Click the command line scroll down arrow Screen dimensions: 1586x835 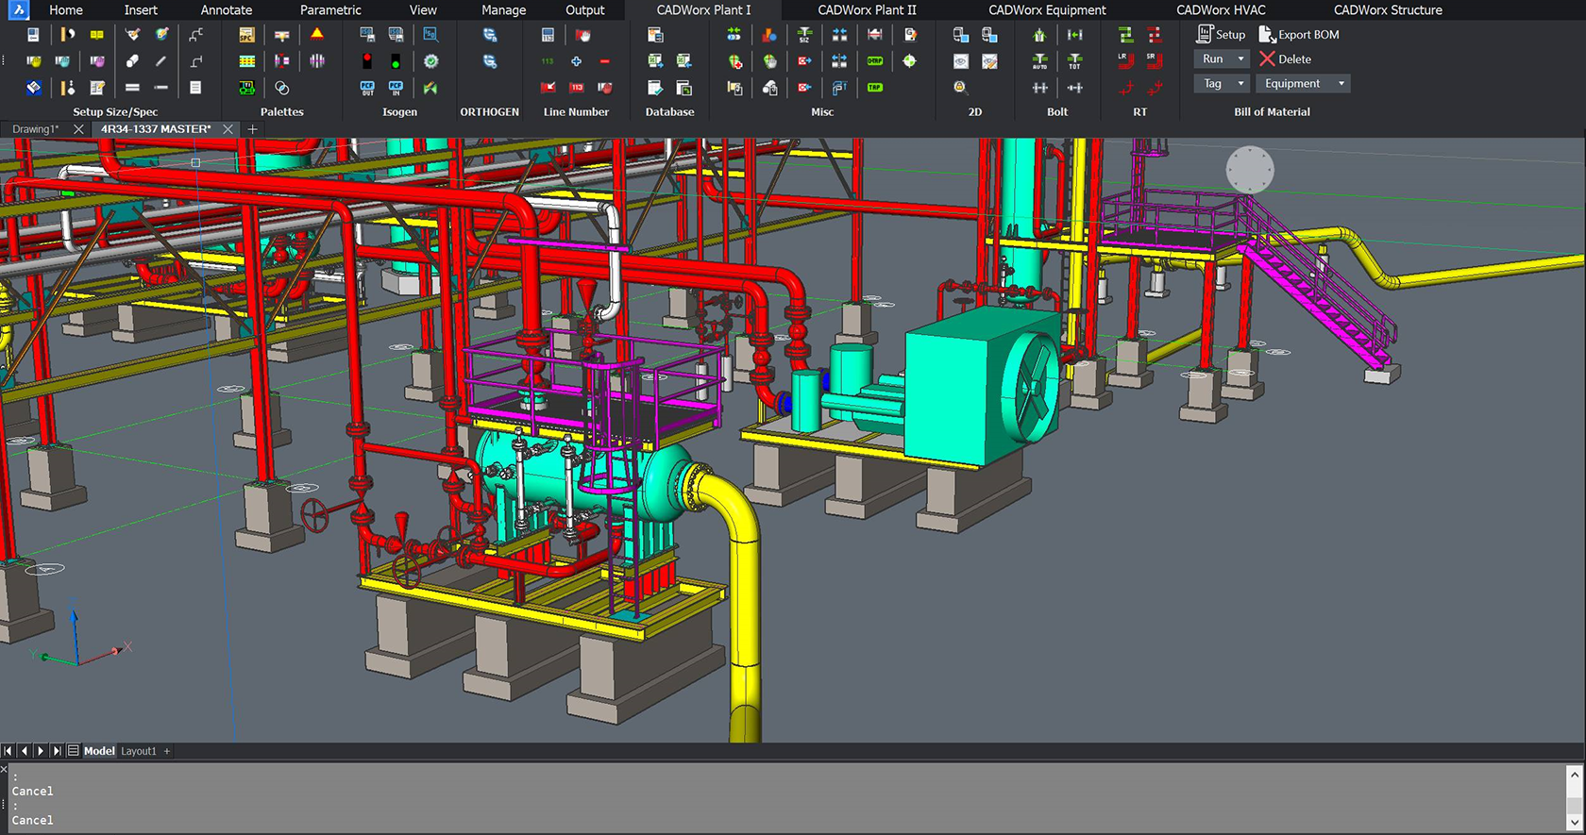[x=1574, y=824]
